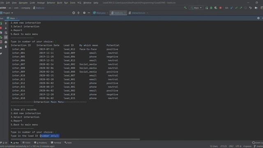Click the Build project hammer icon
The image size is (263, 148).
tap(185, 8)
